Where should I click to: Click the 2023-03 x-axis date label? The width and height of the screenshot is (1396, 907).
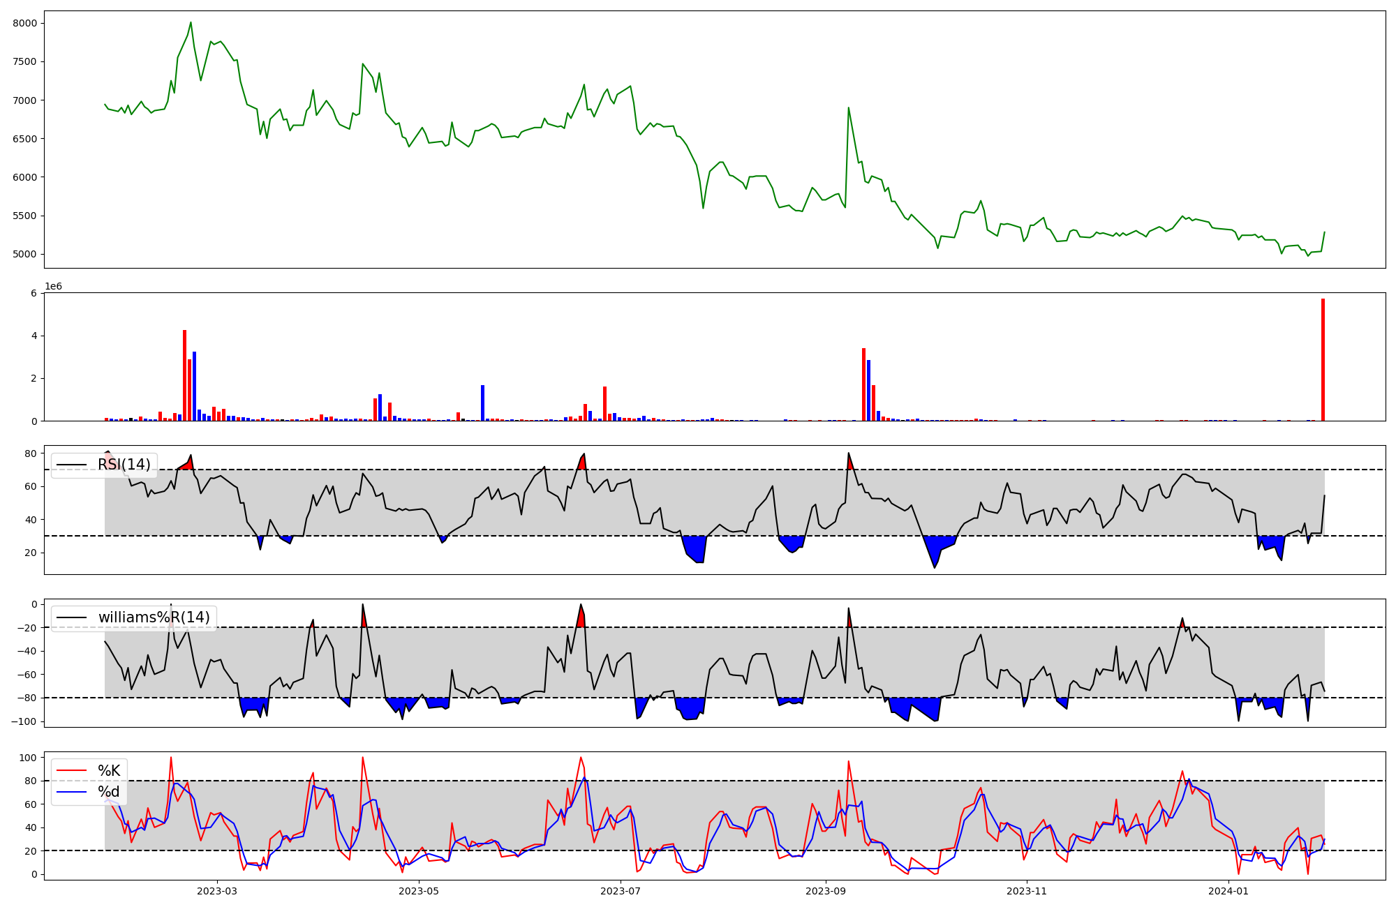217,891
